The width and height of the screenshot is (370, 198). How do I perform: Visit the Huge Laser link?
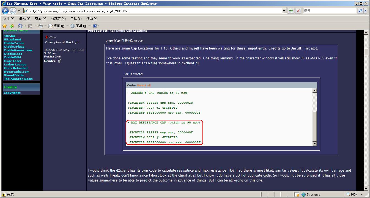(x=13, y=61)
